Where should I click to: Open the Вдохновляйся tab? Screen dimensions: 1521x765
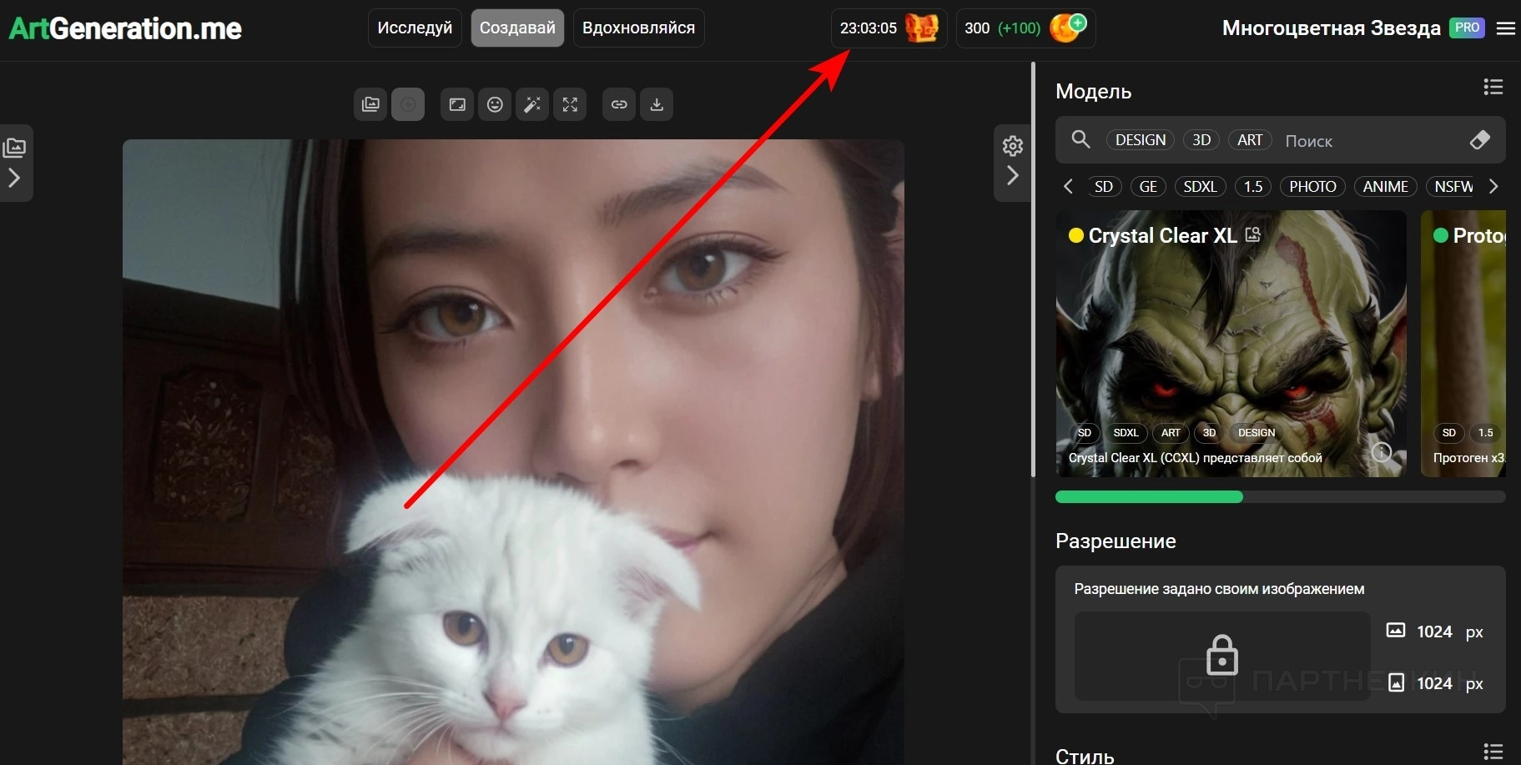638,28
